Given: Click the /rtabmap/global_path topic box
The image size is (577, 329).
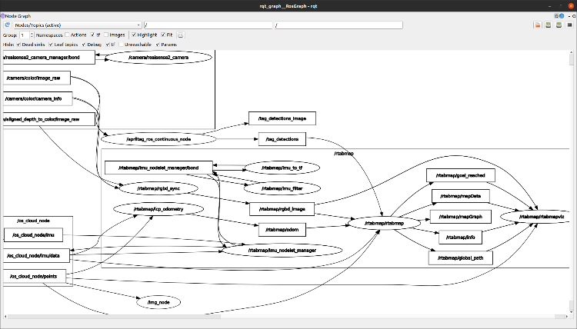Looking at the screenshot, I should (460, 258).
